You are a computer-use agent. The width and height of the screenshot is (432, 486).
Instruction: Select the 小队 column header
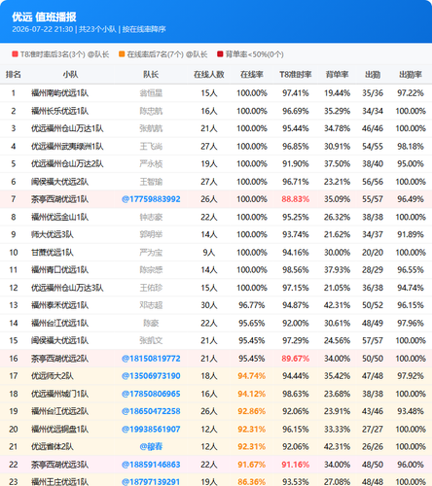[70, 75]
